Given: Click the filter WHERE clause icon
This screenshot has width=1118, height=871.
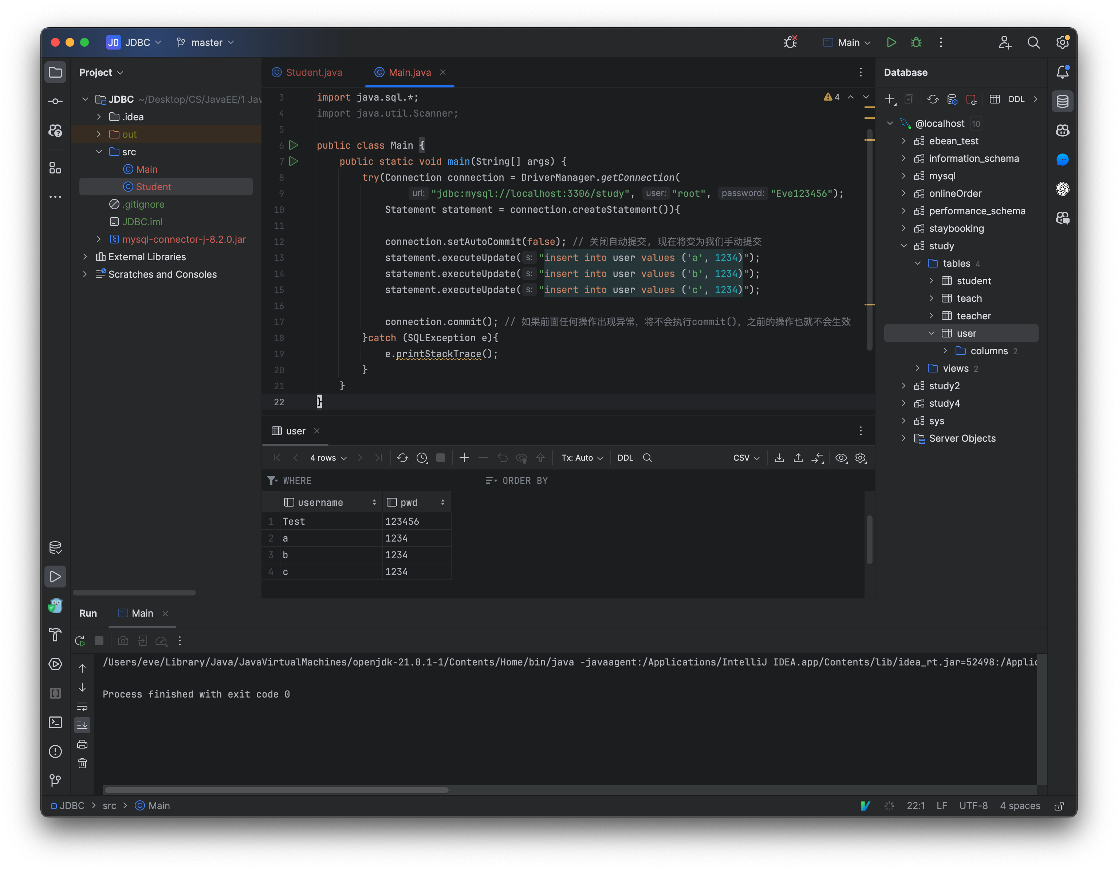Looking at the screenshot, I should 272,479.
